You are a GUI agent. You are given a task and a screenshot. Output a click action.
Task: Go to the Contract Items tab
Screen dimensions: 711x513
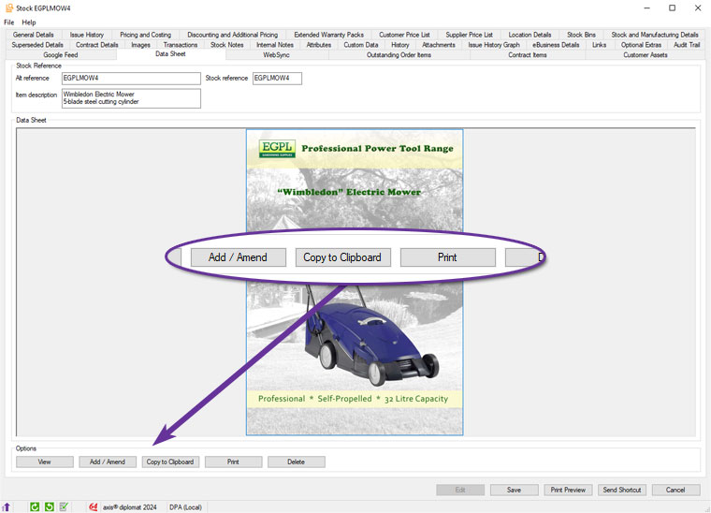pos(528,55)
